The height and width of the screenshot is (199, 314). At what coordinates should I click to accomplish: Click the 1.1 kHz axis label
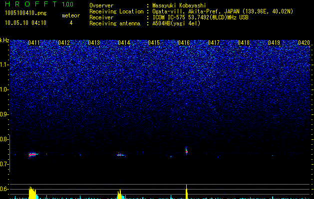4,65
